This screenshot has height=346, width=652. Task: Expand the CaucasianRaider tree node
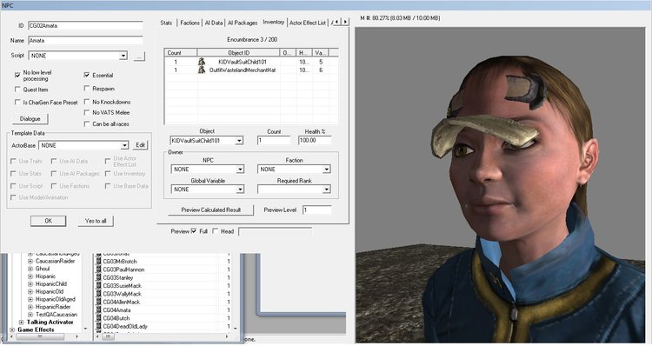click(30, 261)
